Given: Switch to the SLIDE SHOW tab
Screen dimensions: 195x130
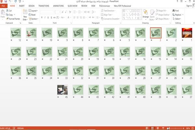Looking at the screenshot, I should 72,6.
